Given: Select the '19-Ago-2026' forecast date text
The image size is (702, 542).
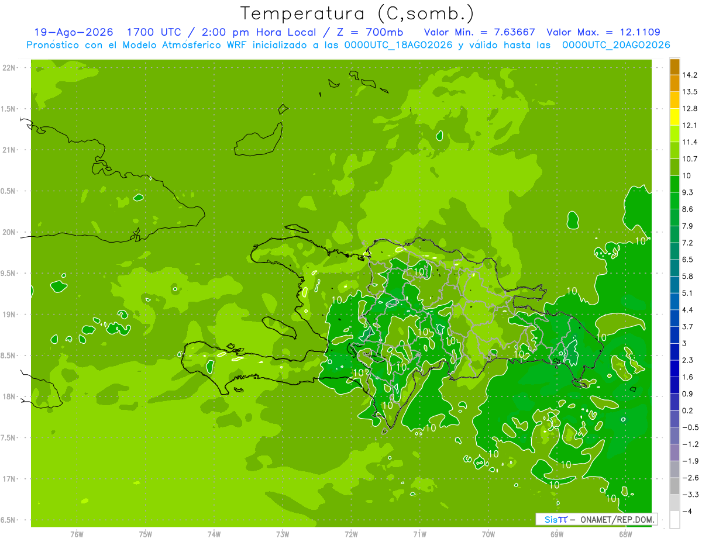Looking at the screenshot, I should pyautogui.click(x=74, y=32).
